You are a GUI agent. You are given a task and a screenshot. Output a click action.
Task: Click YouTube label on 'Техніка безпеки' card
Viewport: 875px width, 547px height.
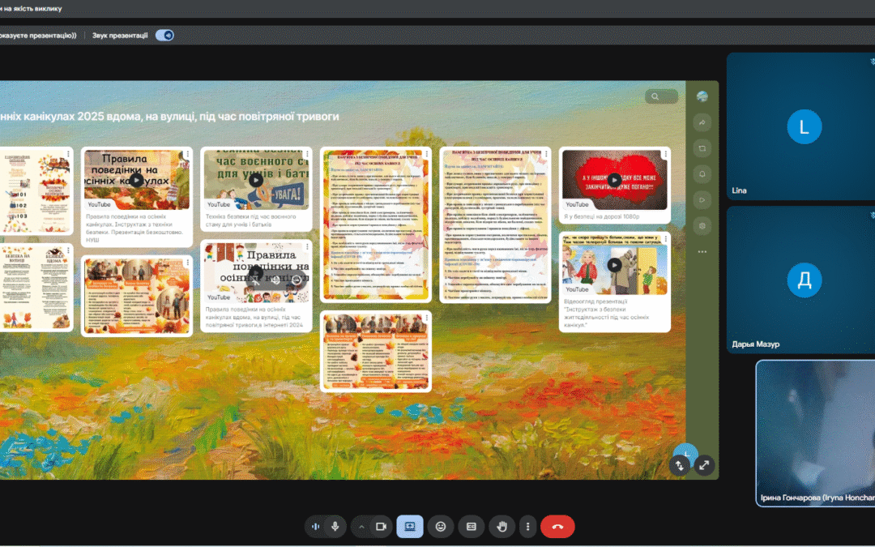(x=219, y=204)
